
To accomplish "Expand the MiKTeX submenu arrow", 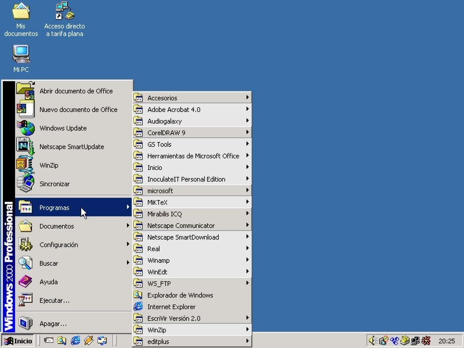I will coord(248,201).
